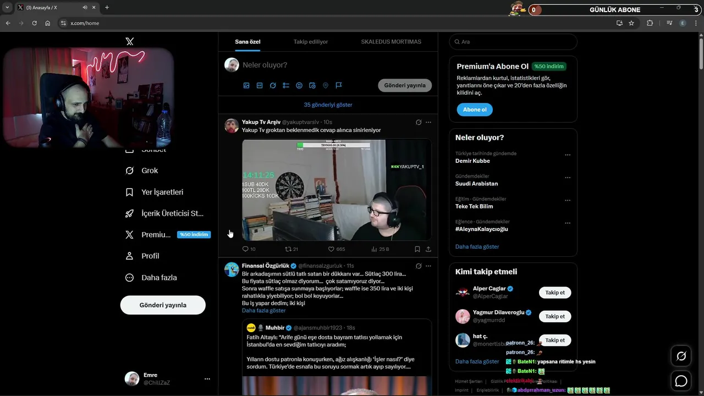The width and height of the screenshot is (704, 396).
Task: Share the Yakup Tv Arşiv post
Action: (428, 249)
